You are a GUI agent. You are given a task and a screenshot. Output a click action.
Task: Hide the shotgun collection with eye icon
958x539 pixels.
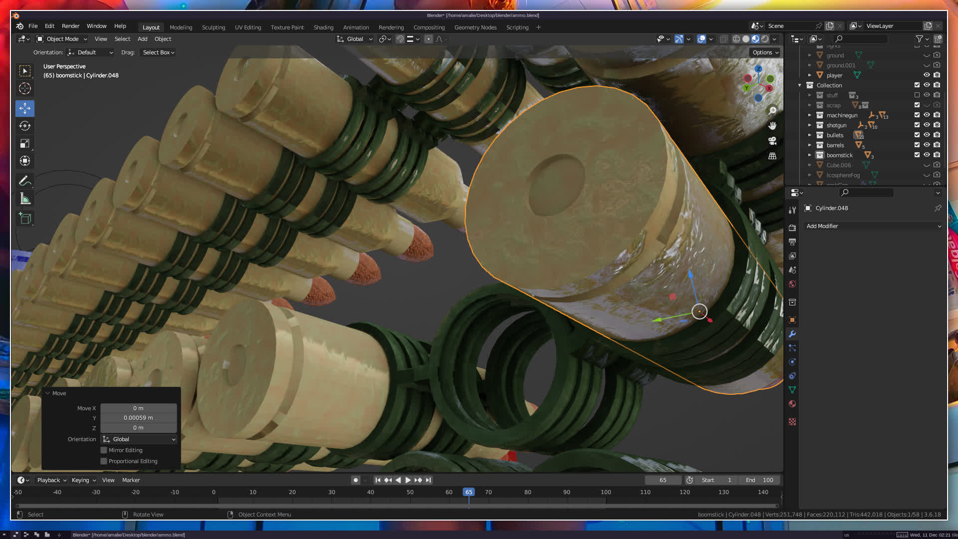tap(927, 125)
